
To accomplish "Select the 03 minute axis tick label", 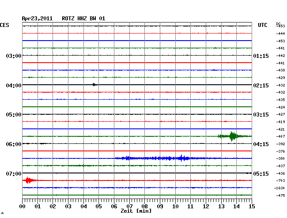I will click(x=68, y=207).
